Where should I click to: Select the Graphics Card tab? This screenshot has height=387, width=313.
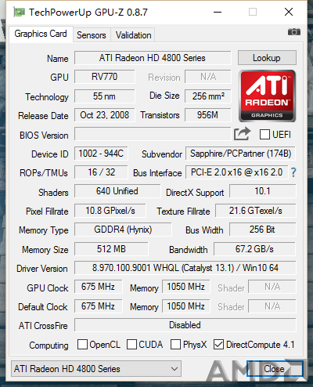pos(41,34)
